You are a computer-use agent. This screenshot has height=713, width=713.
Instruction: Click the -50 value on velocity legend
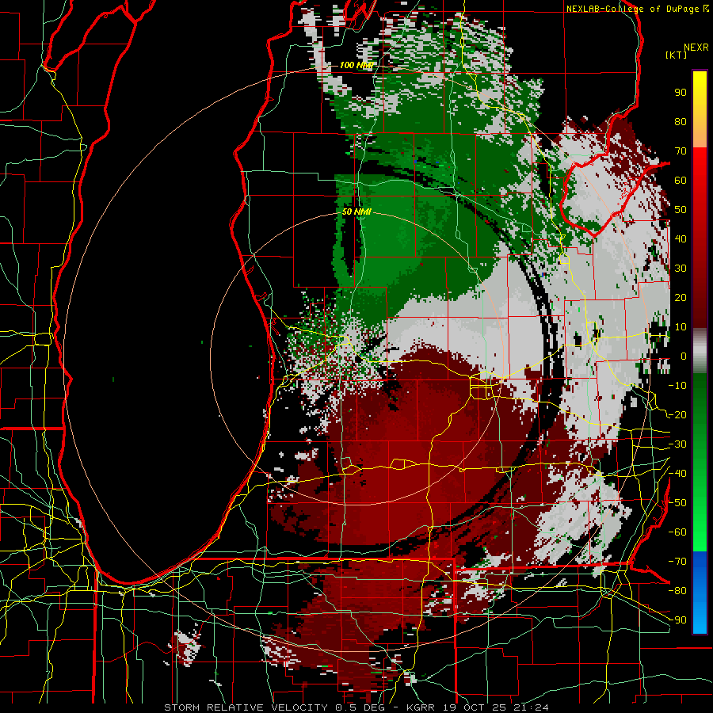pyautogui.click(x=677, y=503)
